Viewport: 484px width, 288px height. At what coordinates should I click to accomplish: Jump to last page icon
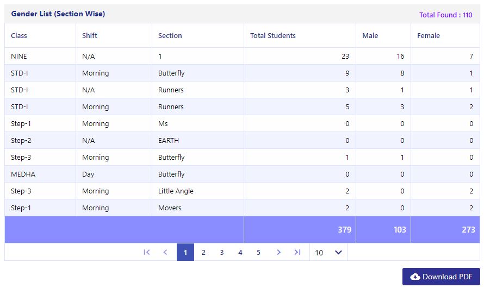297,252
